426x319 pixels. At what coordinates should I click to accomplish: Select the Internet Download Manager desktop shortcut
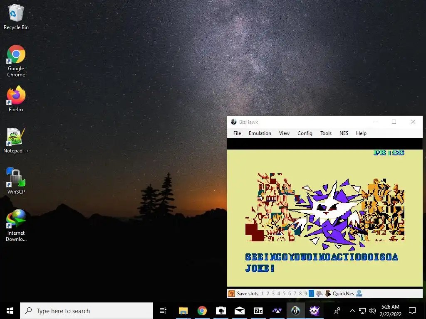click(16, 225)
